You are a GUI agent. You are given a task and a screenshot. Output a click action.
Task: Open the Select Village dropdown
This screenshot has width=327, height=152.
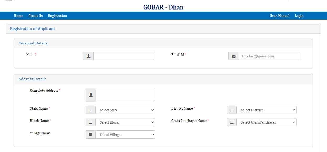click(125, 134)
